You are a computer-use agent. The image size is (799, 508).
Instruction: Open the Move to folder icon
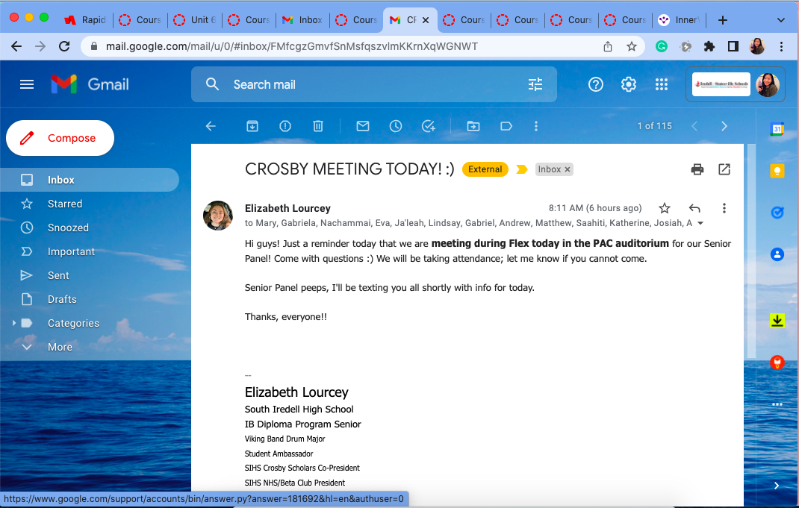(x=473, y=126)
